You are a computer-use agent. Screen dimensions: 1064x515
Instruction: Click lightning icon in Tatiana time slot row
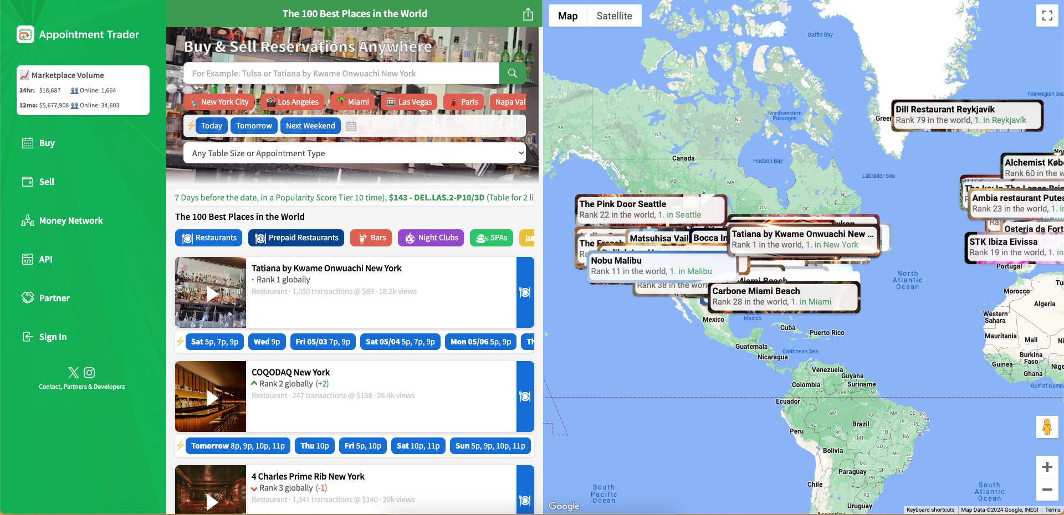(180, 342)
